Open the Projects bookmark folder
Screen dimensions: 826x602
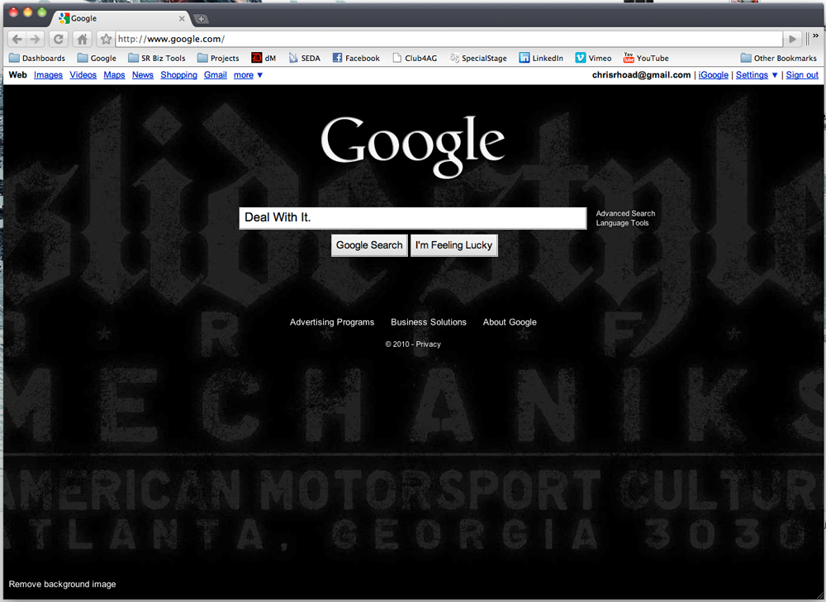(x=218, y=58)
